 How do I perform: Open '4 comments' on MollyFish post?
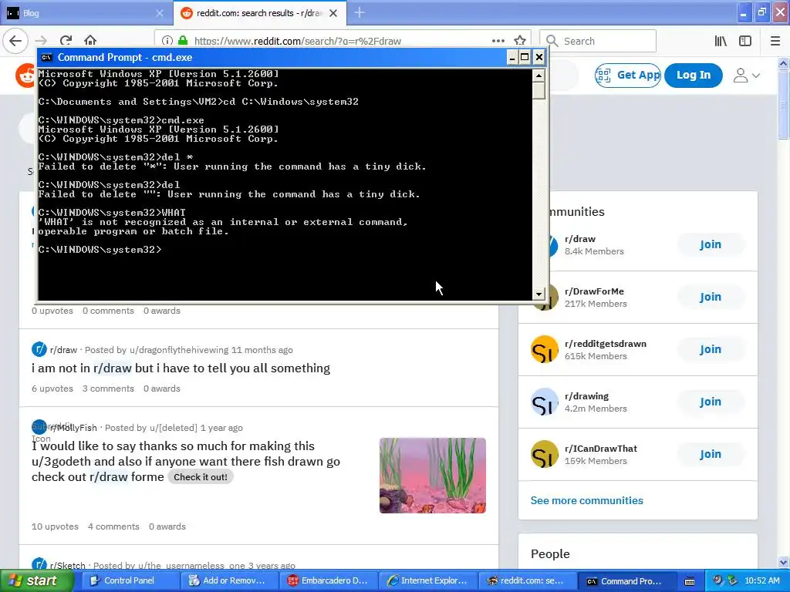114,526
